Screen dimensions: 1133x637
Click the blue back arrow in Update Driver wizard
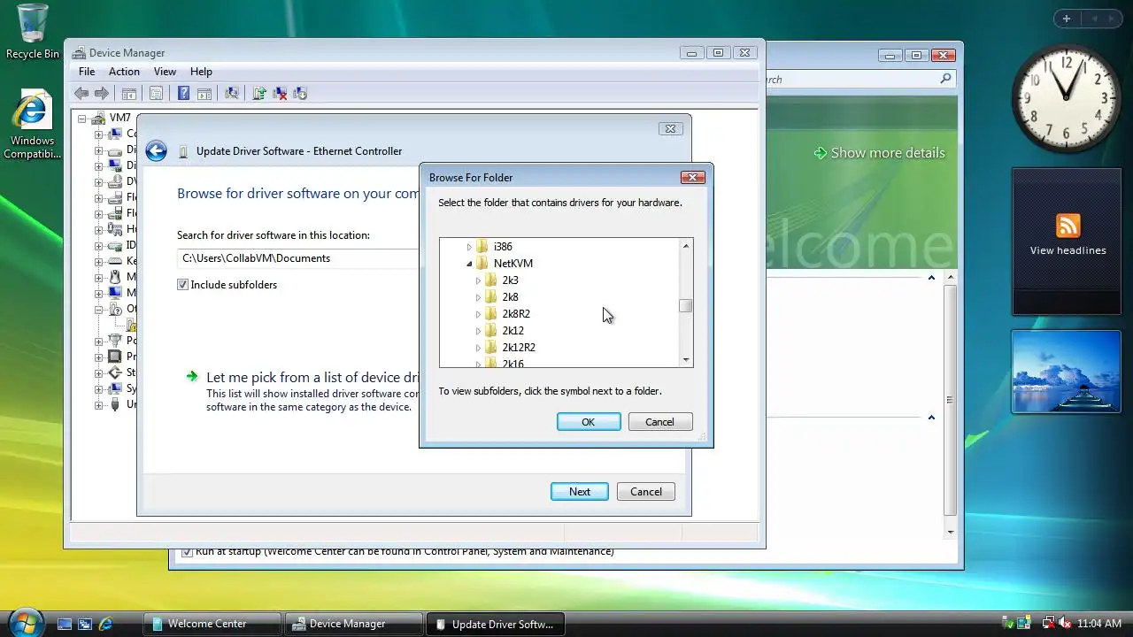[157, 151]
